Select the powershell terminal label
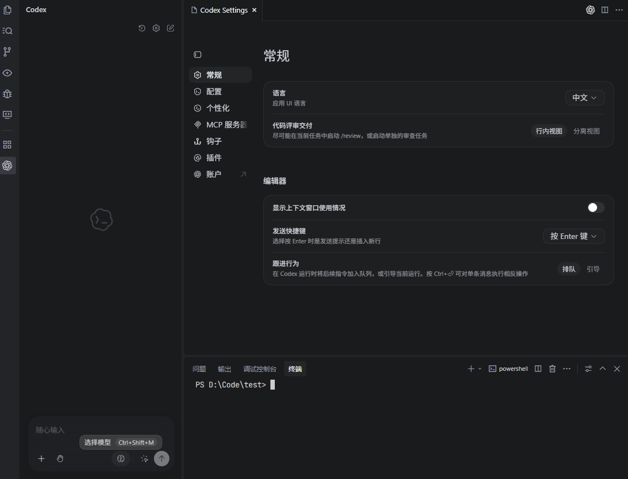The image size is (628, 479). [508, 369]
